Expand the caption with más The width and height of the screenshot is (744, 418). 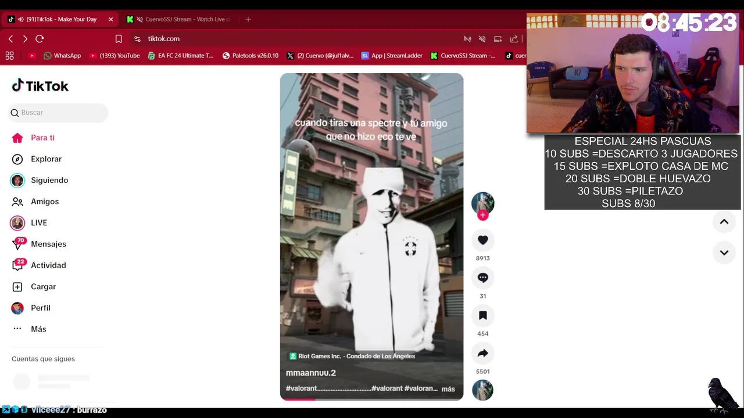click(x=448, y=389)
